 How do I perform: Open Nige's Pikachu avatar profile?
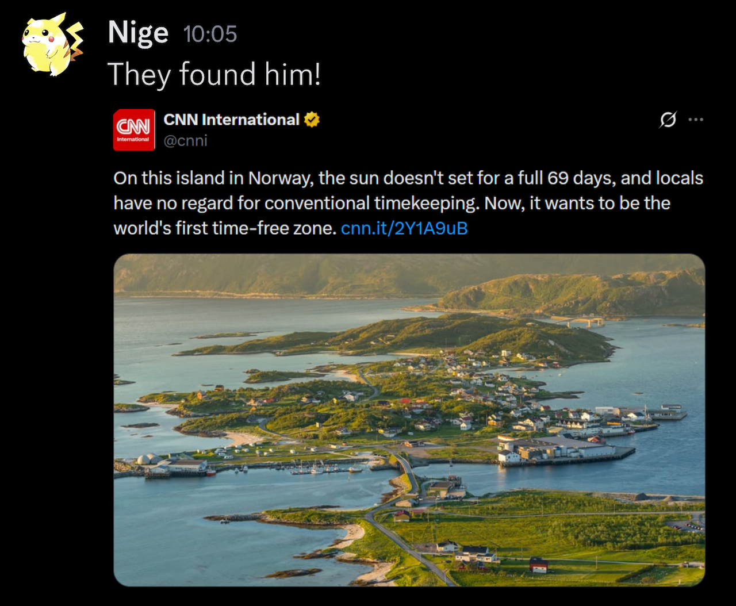[52, 45]
